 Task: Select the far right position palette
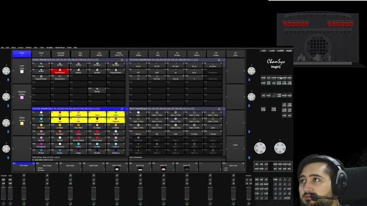(x=175, y=65)
